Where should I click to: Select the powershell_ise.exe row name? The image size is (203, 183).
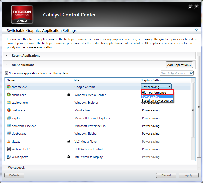pyautogui.click(x=24, y=126)
